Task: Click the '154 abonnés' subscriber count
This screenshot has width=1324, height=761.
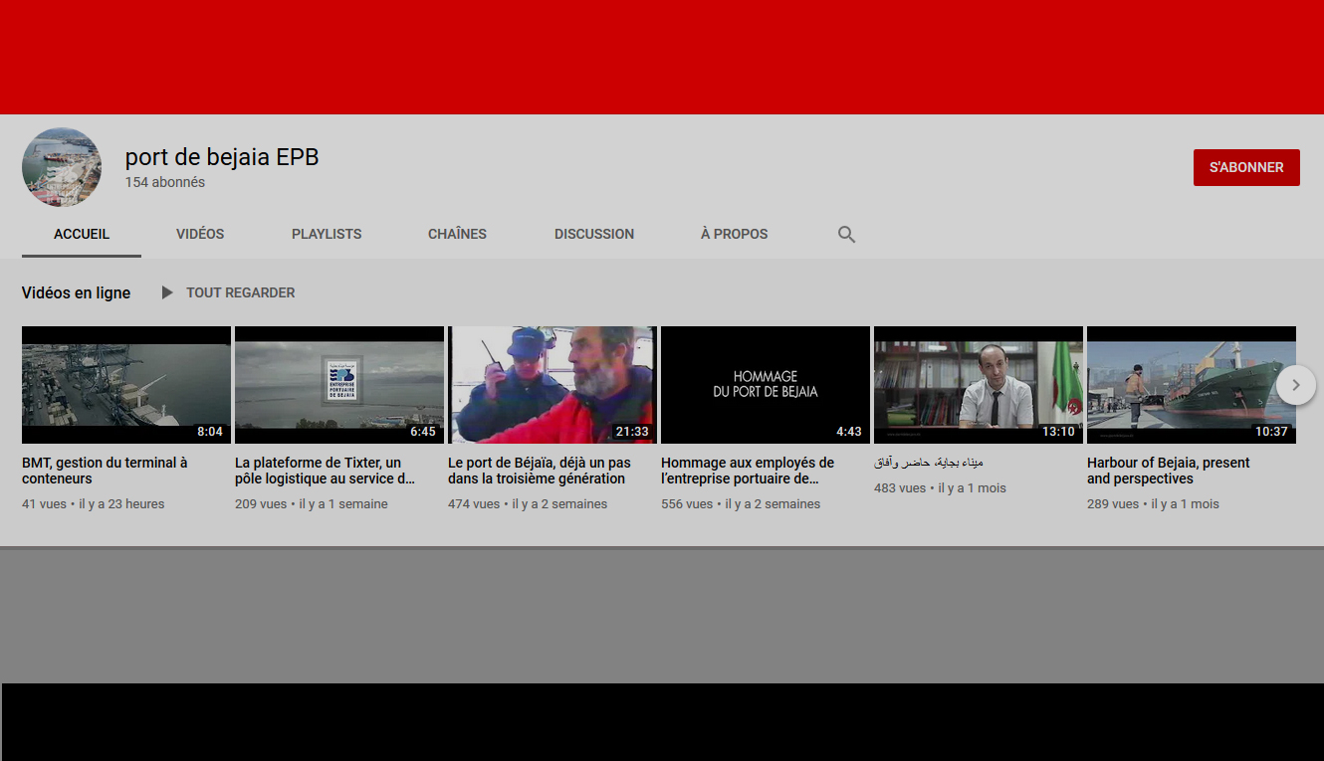Action: click(x=165, y=183)
